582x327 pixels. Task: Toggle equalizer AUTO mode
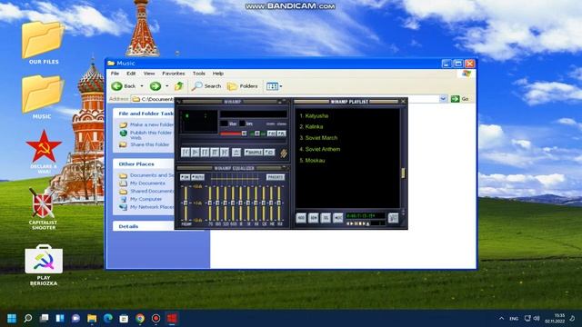click(x=198, y=177)
